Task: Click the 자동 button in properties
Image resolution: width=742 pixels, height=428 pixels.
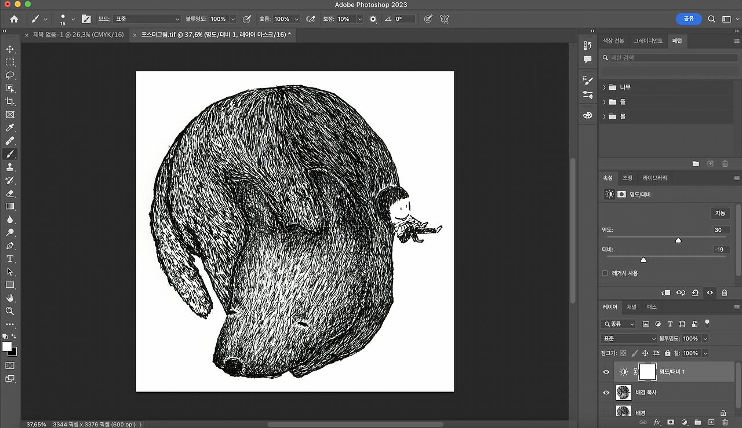Action: coord(720,213)
